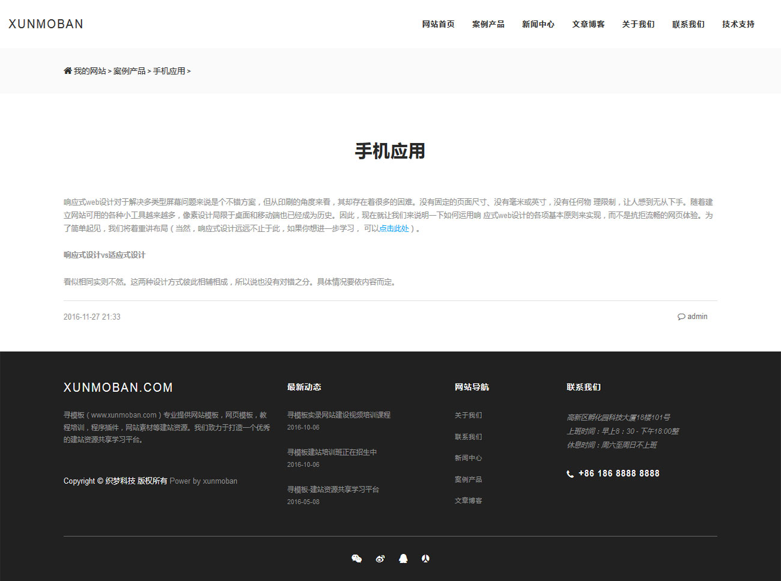The height and width of the screenshot is (581, 781).
Task: Open footer article 寻模板建站培训班正在招生中
Action: (x=332, y=452)
